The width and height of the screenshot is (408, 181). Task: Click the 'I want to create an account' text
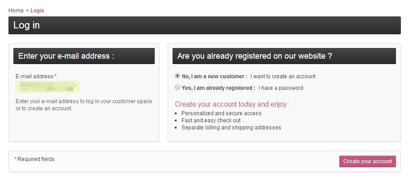tap(283, 76)
